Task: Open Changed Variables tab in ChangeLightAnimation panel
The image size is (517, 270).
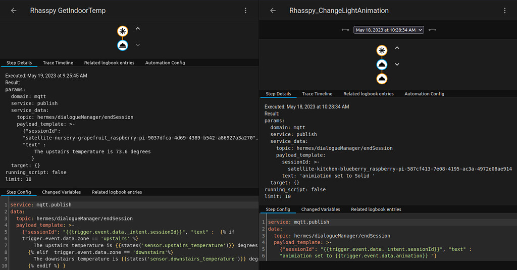Action: click(321, 209)
